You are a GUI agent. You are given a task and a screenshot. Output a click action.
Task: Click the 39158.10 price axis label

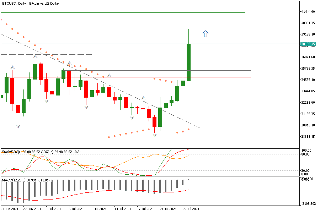[308, 34]
